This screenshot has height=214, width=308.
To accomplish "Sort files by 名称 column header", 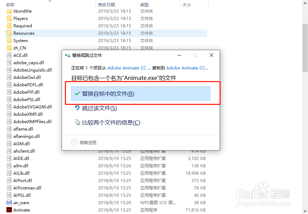I will [x=10, y=5].
